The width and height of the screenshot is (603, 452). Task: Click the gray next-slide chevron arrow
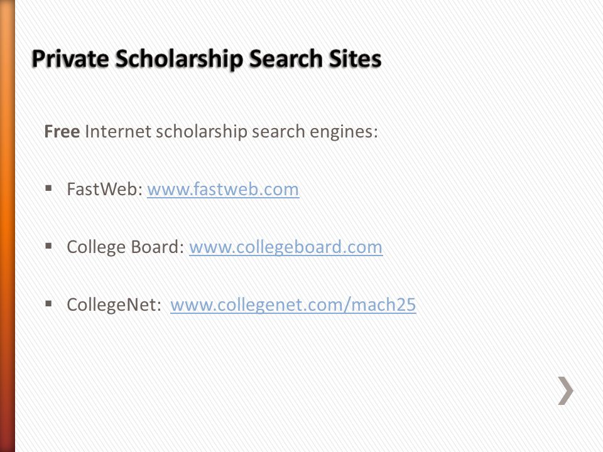pyautogui.click(x=566, y=390)
